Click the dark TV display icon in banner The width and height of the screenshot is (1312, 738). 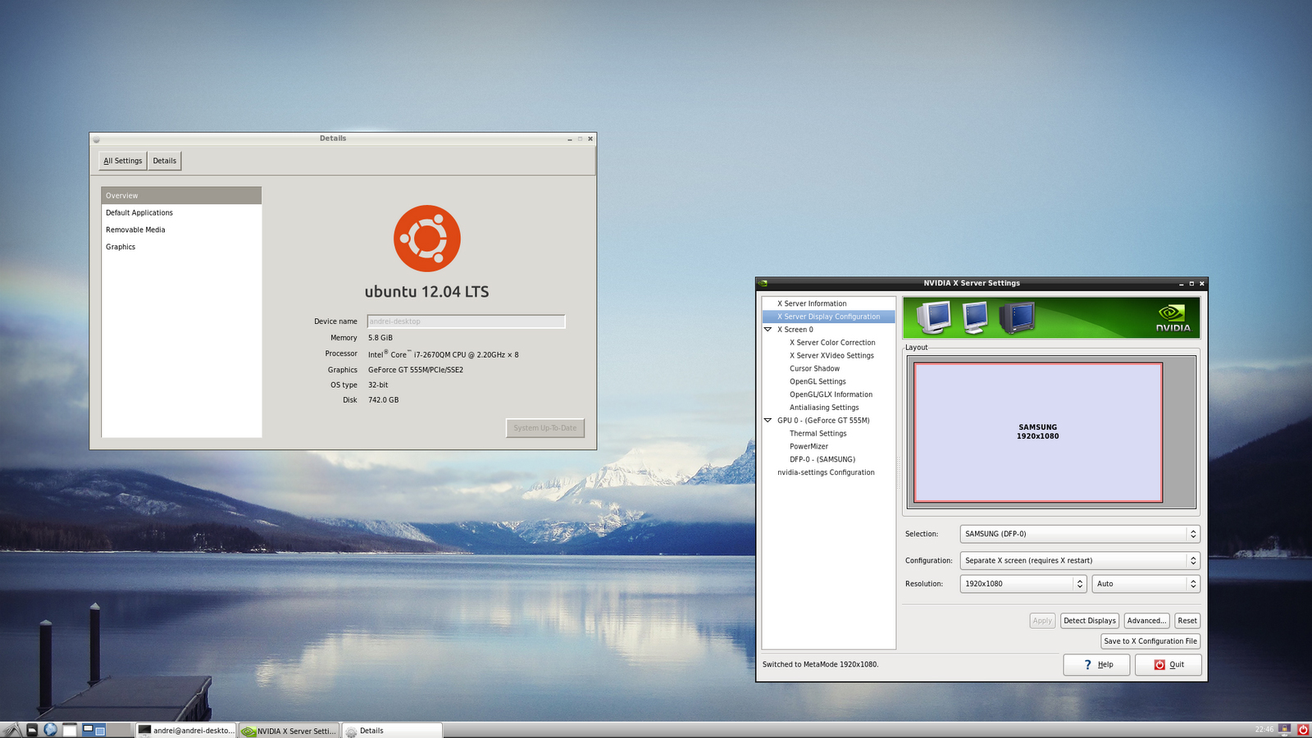(x=1017, y=317)
